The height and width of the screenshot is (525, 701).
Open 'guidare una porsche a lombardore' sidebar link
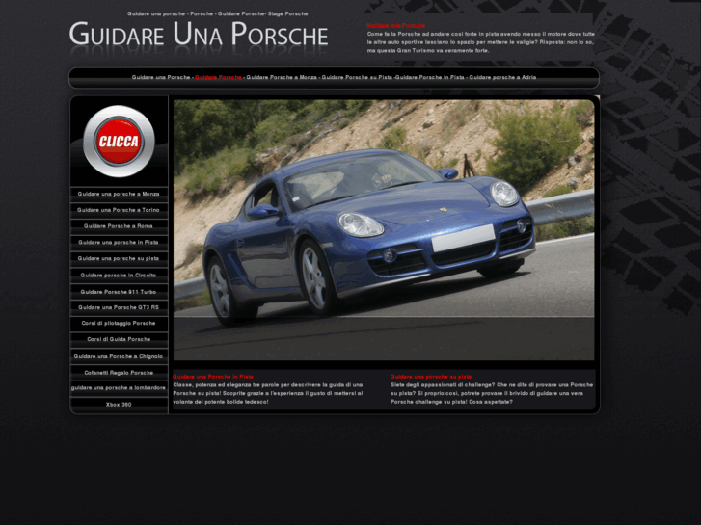click(119, 388)
